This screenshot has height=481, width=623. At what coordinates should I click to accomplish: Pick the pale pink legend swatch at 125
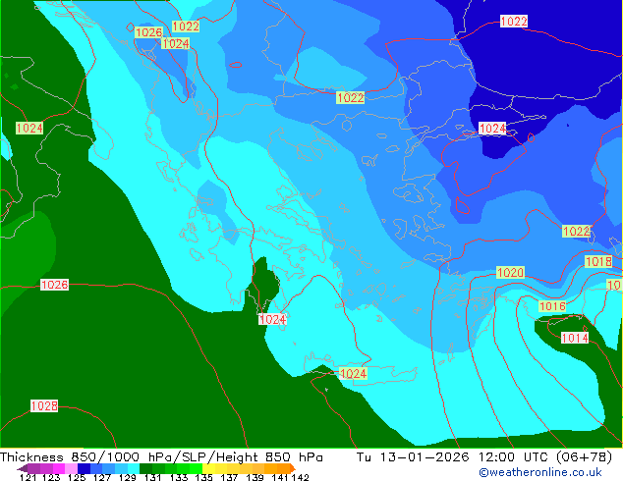pos(70,468)
